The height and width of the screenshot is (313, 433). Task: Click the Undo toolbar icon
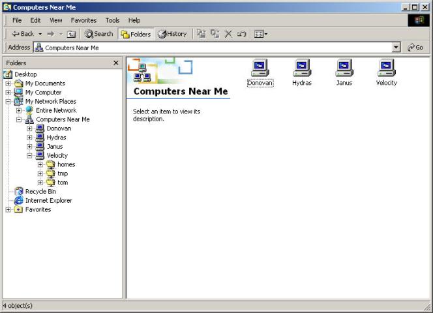pyautogui.click(x=241, y=34)
